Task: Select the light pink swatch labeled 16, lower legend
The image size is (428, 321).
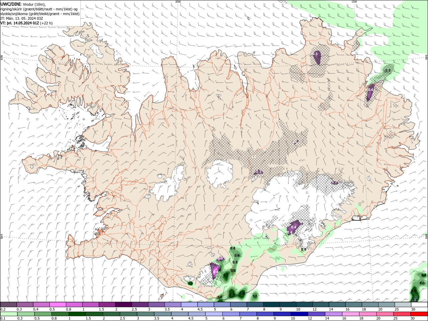Action: coord(350,314)
